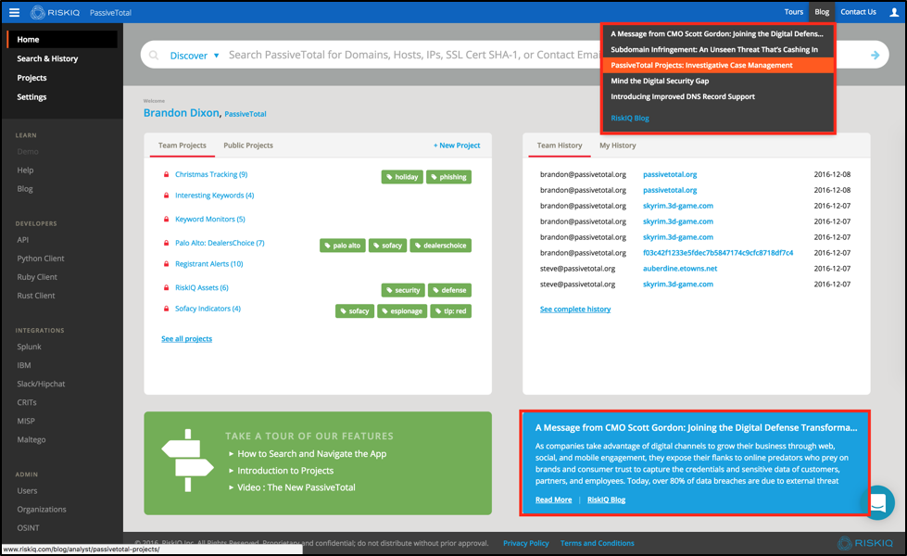
Task: Open Palo Alto: DealersChoice (7) project
Action: tap(220, 243)
